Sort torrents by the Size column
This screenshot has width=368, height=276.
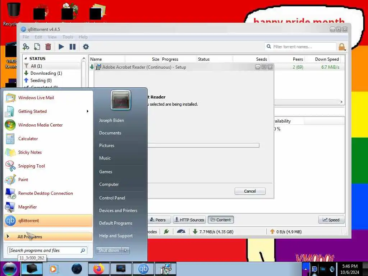point(143,59)
